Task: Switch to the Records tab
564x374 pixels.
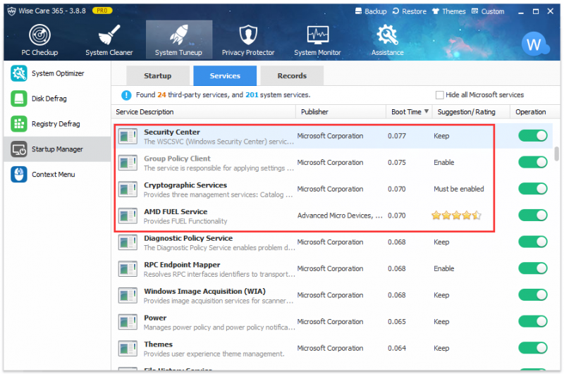Action: (x=292, y=76)
